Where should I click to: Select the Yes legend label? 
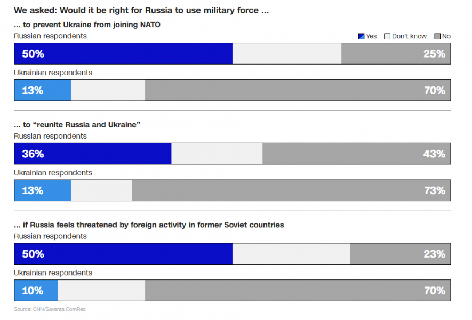click(x=371, y=36)
